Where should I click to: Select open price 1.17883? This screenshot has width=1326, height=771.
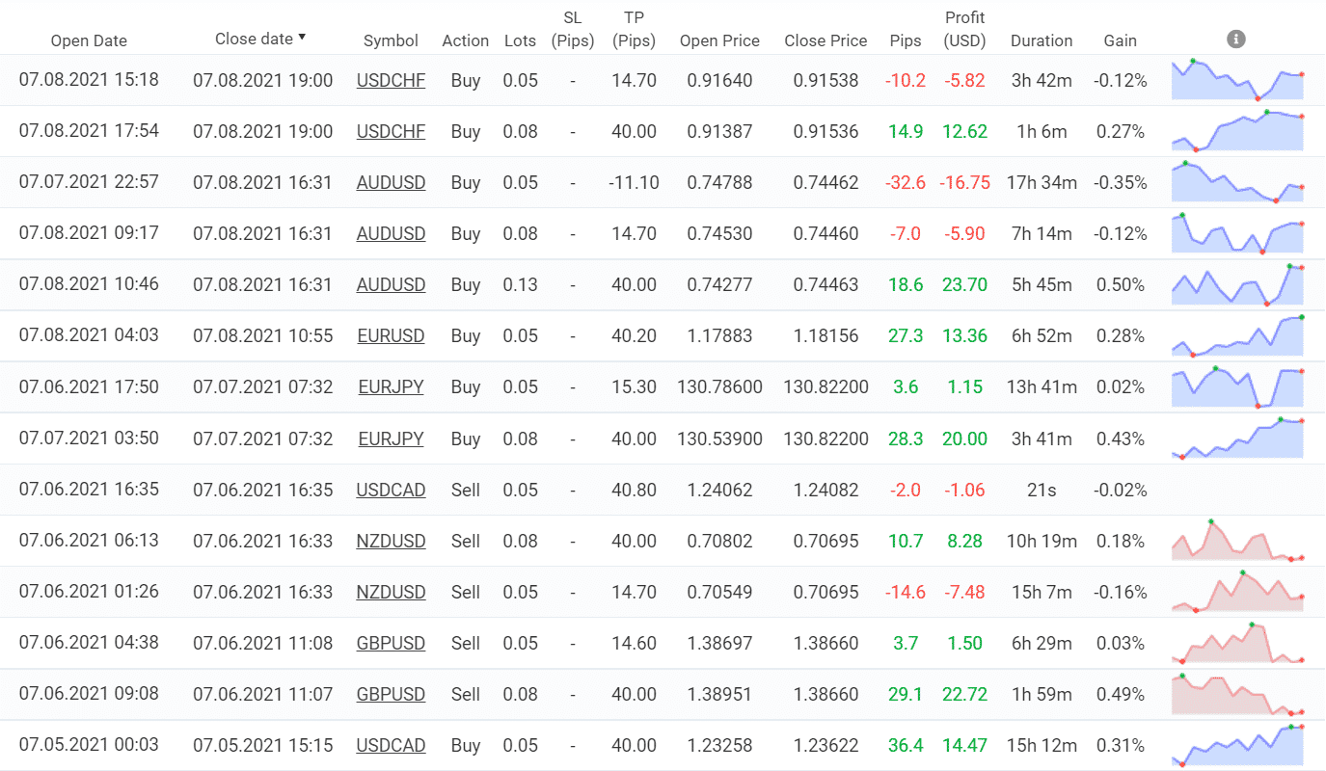click(x=719, y=335)
